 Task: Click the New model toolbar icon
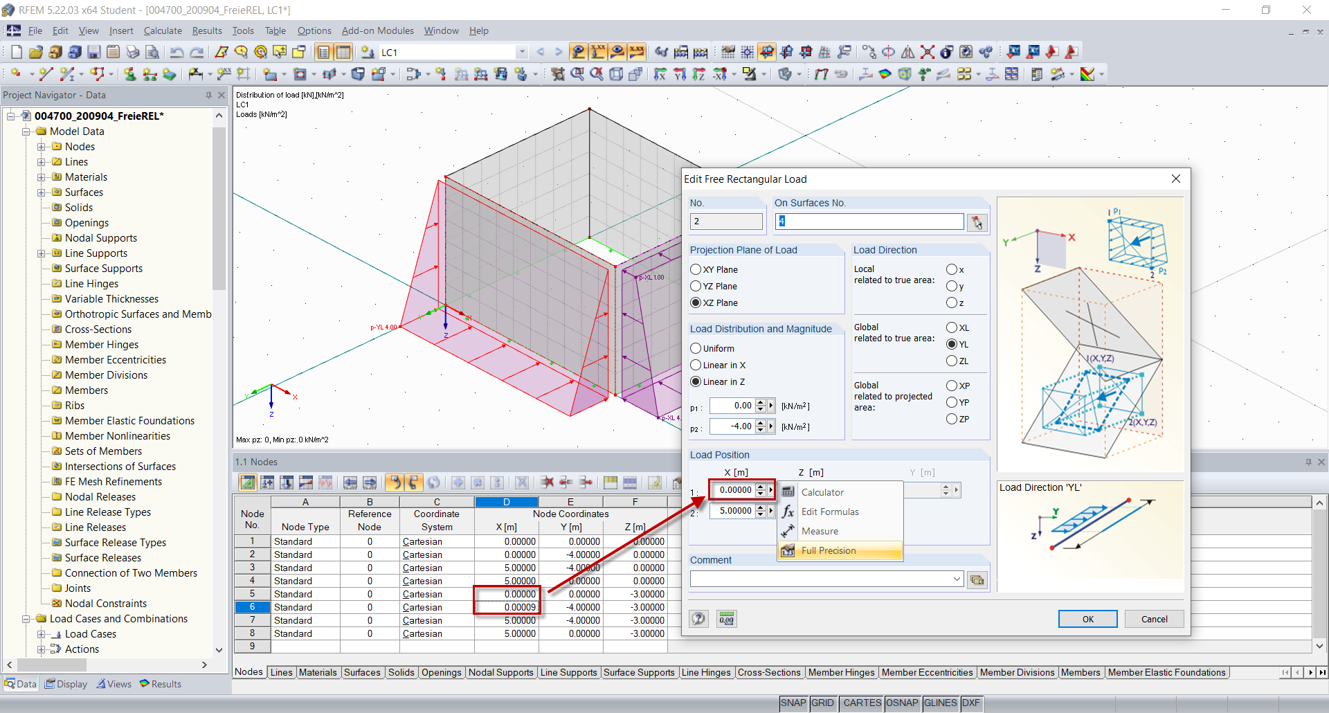pos(17,52)
